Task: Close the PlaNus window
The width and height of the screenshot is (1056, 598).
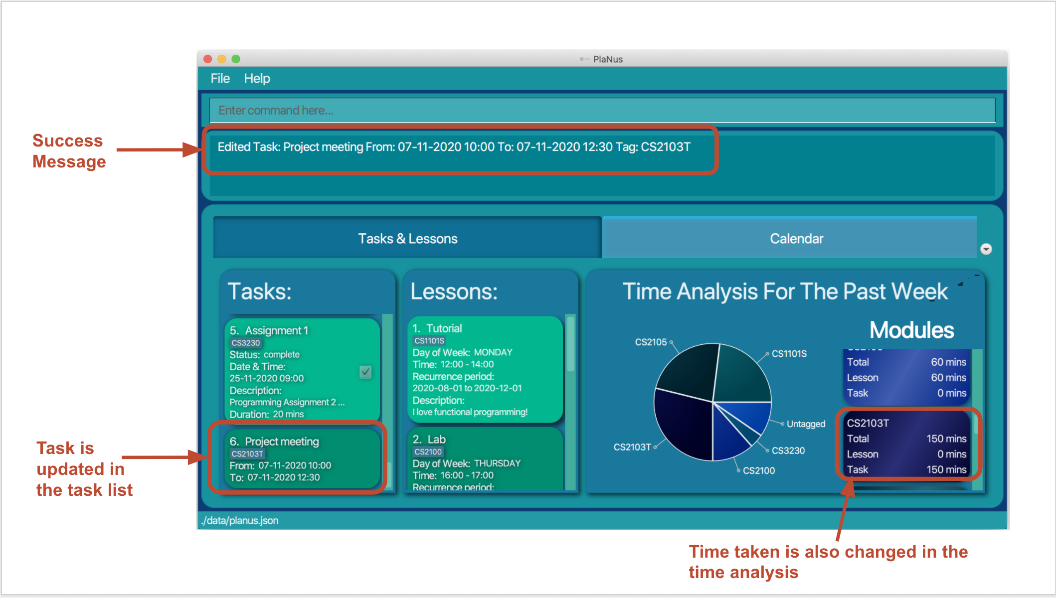Action: [x=208, y=59]
